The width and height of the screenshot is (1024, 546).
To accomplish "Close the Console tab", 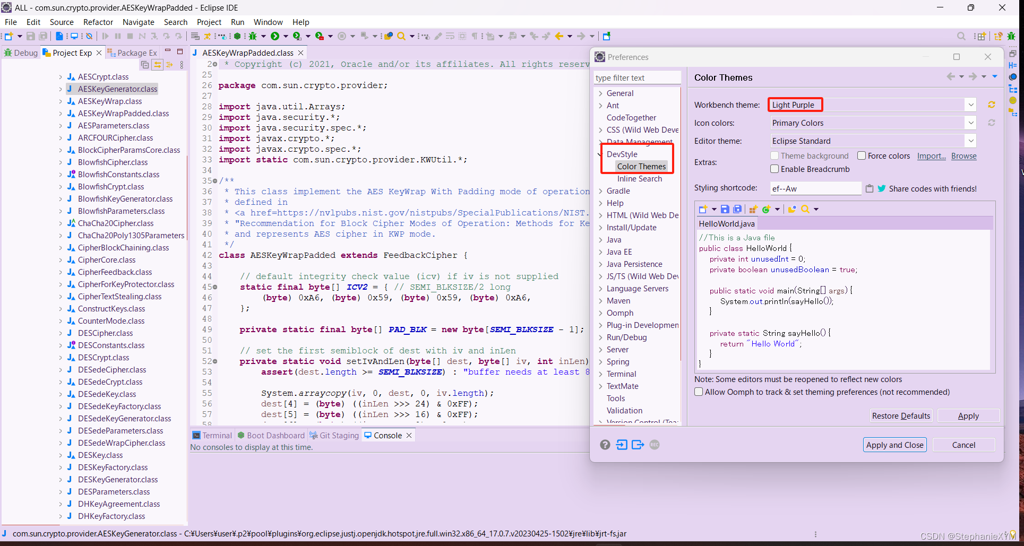I will click(x=409, y=436).
